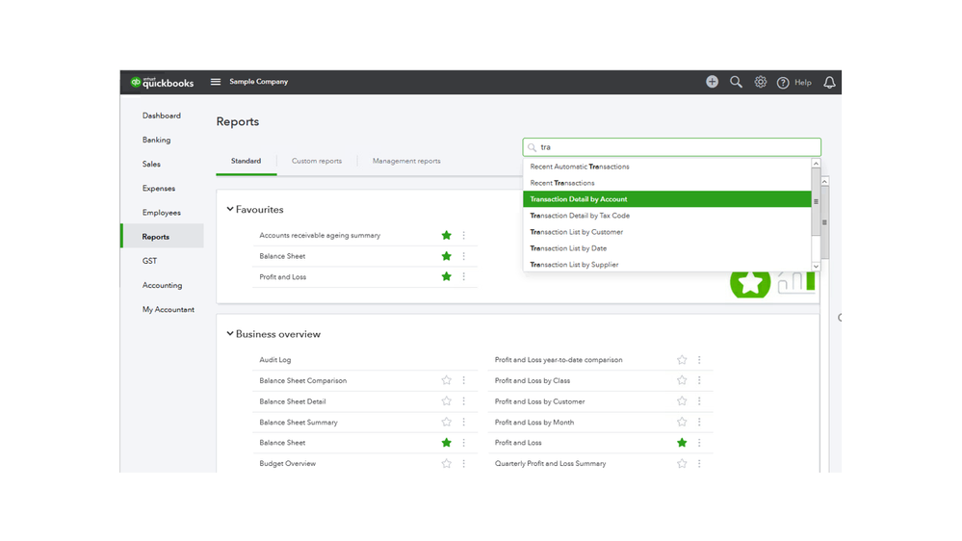Favourite Profit and Loss by Month report
Screen dimensions: 962x541
coord(682,422)
